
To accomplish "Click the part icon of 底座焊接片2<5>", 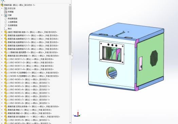I will pos(6,42).
